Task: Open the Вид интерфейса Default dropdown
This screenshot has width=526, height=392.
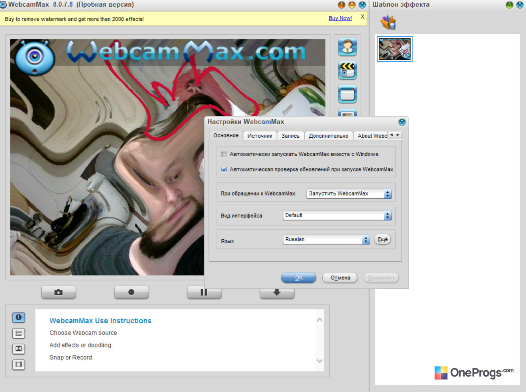Action: tap(337, 215)
